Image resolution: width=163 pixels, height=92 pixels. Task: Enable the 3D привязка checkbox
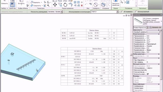pyautogui.click(x=122, y=12)
